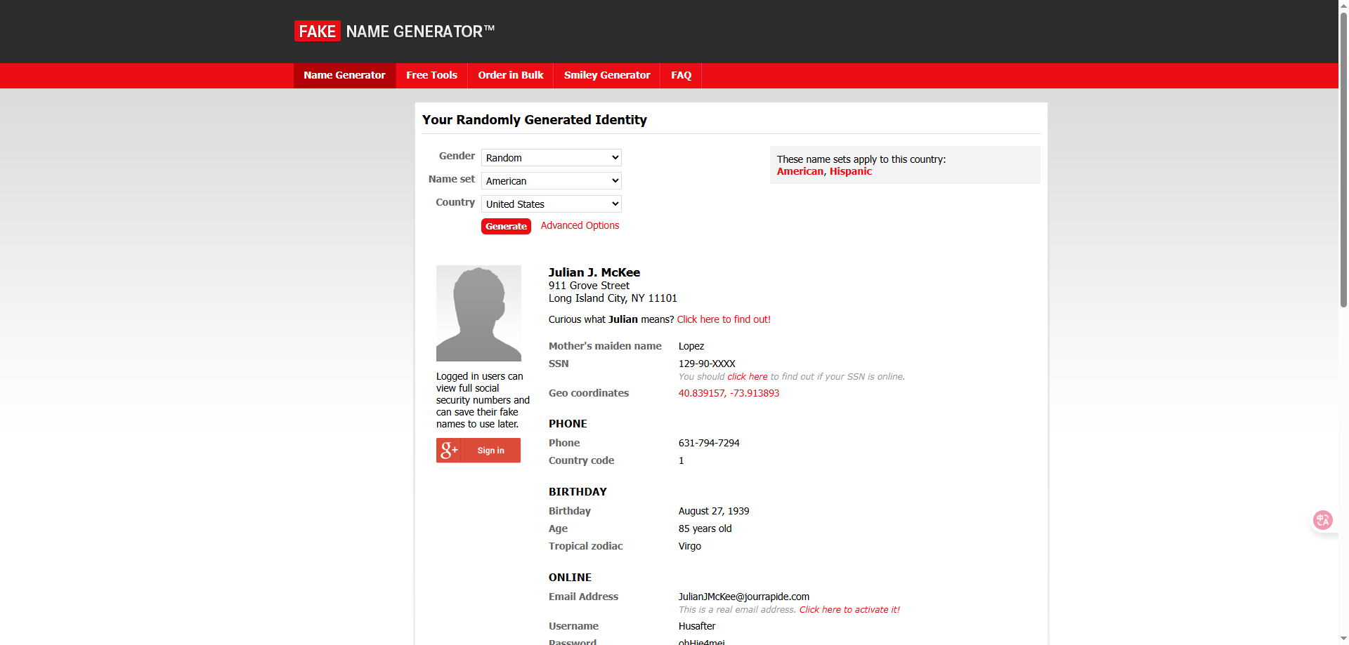This screenshot has height=645, width=1349.
Task: Open the Country dropdown
Action: pos(551,204)
